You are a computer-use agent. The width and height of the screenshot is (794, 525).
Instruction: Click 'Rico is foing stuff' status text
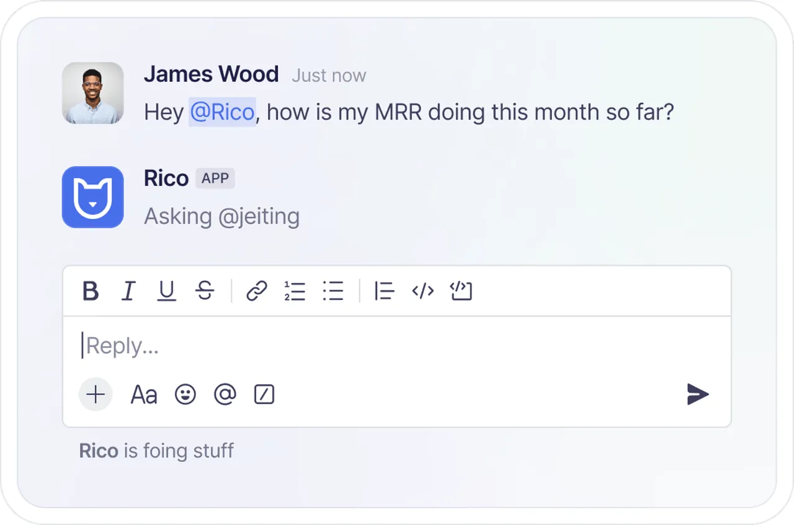pyautogui.click(x=156, y=451)
